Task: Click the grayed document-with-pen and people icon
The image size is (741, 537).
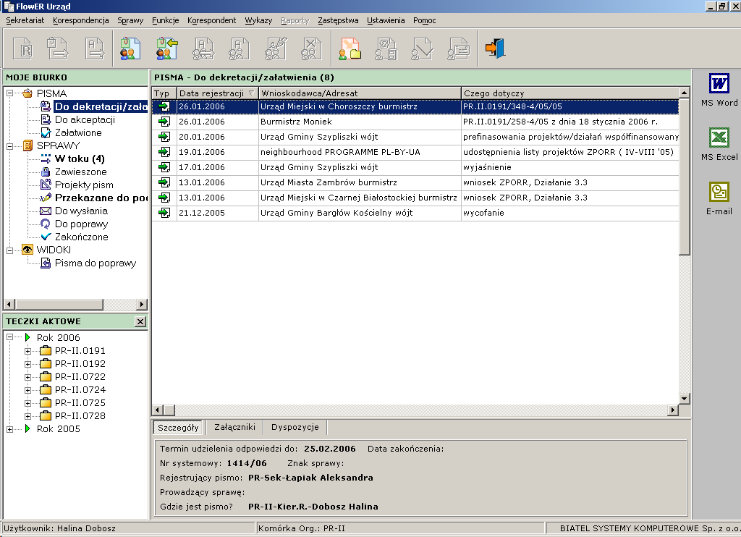Action: [x=276, y=48]
